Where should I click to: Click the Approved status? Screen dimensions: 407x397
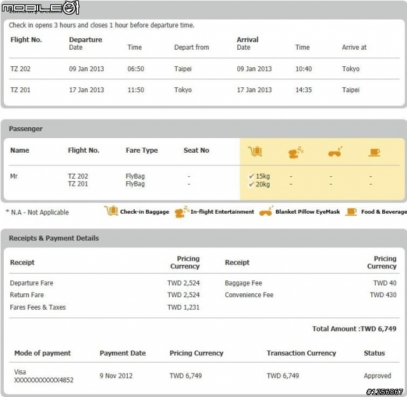click(377, 376)
